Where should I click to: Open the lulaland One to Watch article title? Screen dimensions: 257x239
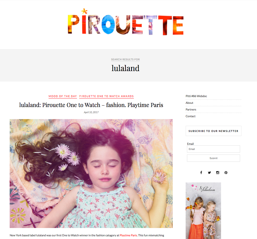pos(91,105)
